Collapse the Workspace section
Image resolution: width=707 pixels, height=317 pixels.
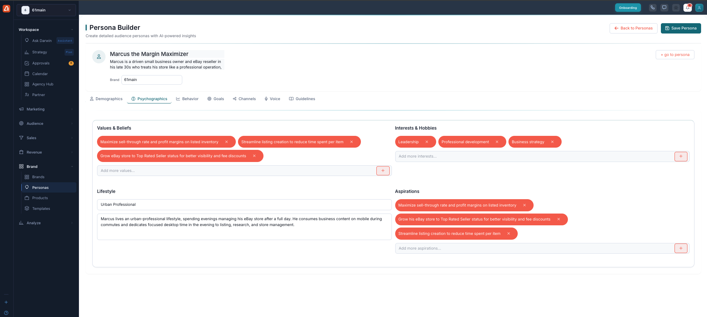point(46,30)
